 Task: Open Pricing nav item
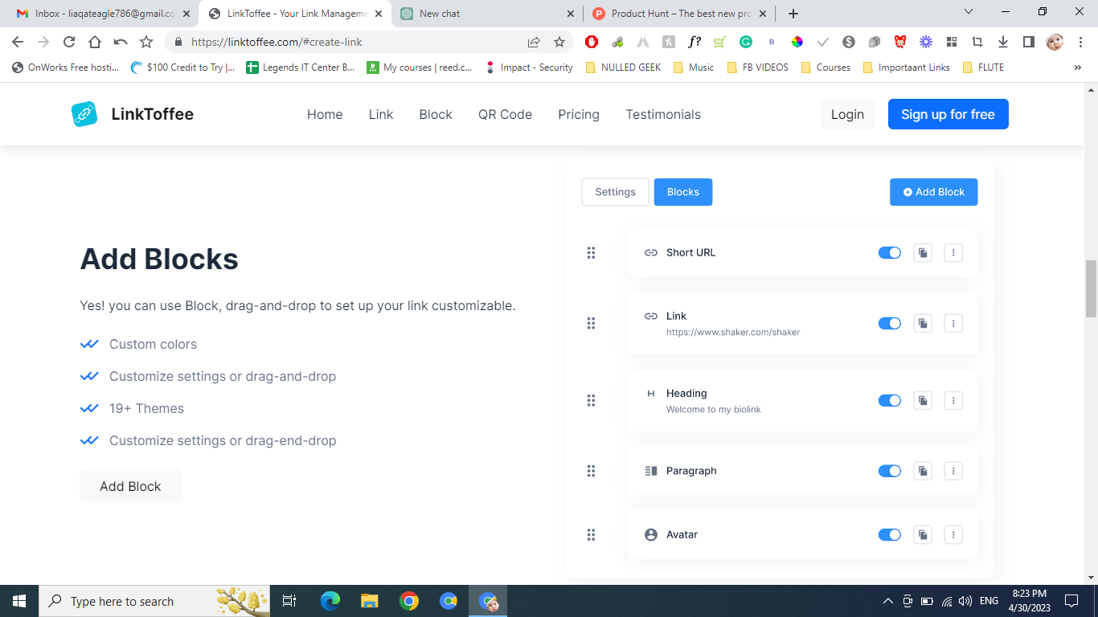(x=579, y=114)
